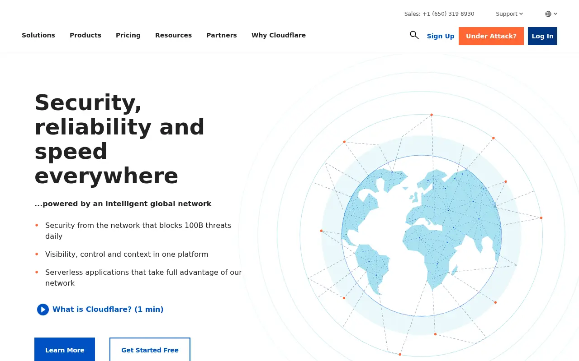Select the bullet "Visibility, control and context in one platform"
Viewport: 579px width, 361px height.
[127, 255]
